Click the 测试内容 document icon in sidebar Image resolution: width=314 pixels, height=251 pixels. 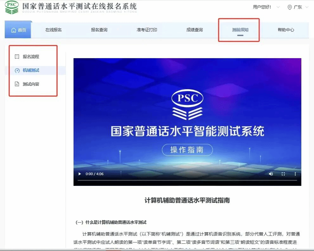pyautogui.click(x=17, y=84)
